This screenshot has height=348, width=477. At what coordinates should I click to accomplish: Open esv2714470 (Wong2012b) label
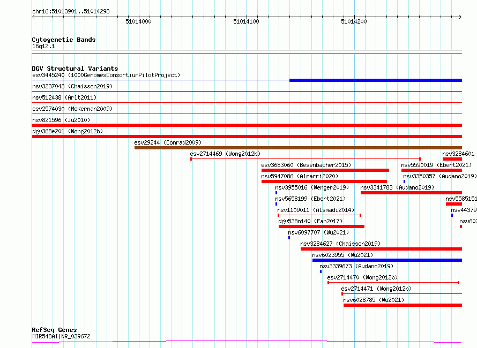pos(362,277)
